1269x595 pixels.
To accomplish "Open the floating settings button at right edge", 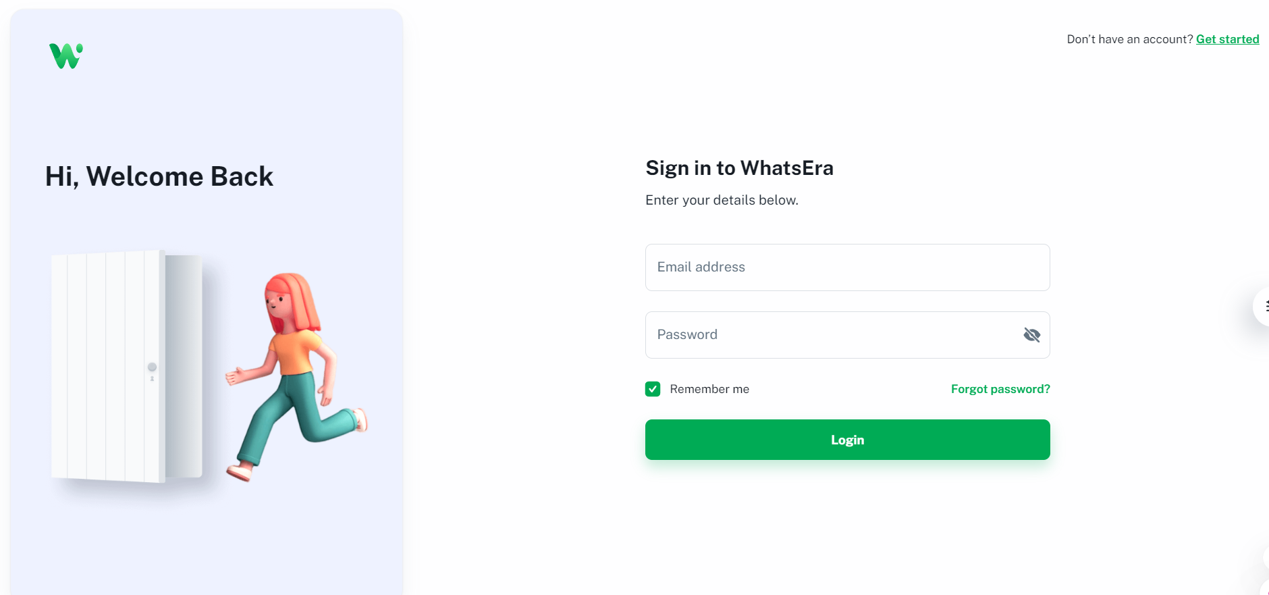I will (x=1264, y=307).
